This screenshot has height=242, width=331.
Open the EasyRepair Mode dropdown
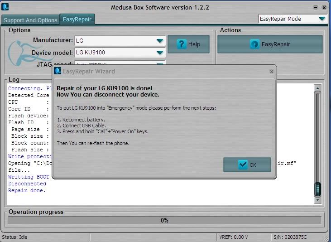coord(293,19)
